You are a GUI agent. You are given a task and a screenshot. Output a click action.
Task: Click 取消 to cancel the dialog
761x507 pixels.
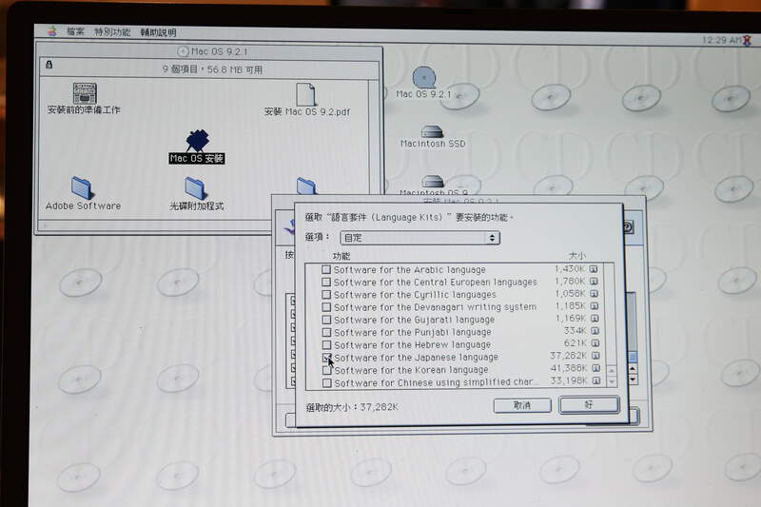pyautogui.click(x=522, y=405)
